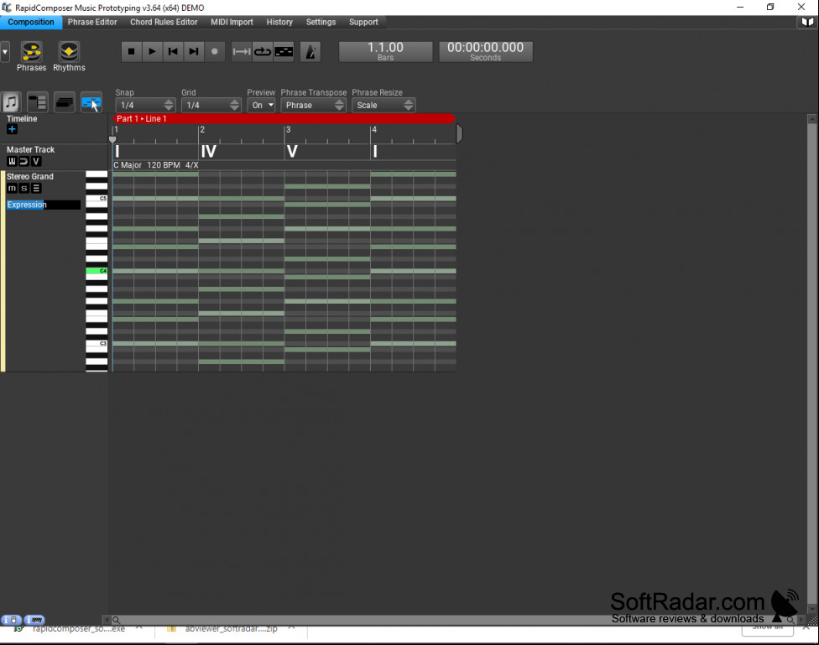Open the Grid value spinner
This screenshot has height=645, width=819.
(211, 105)
